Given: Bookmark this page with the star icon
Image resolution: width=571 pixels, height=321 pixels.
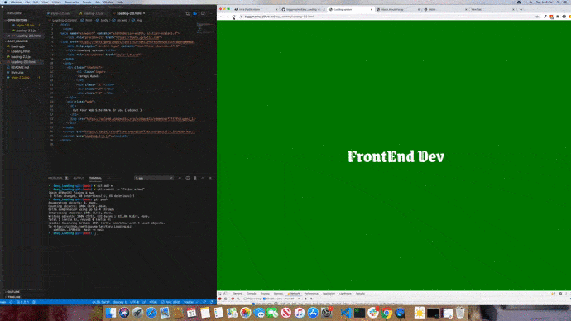Looking at the screenshot, I should [x=537, y=17].
